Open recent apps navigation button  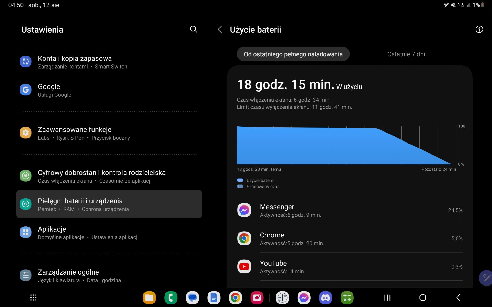click(x=387, y=298)
